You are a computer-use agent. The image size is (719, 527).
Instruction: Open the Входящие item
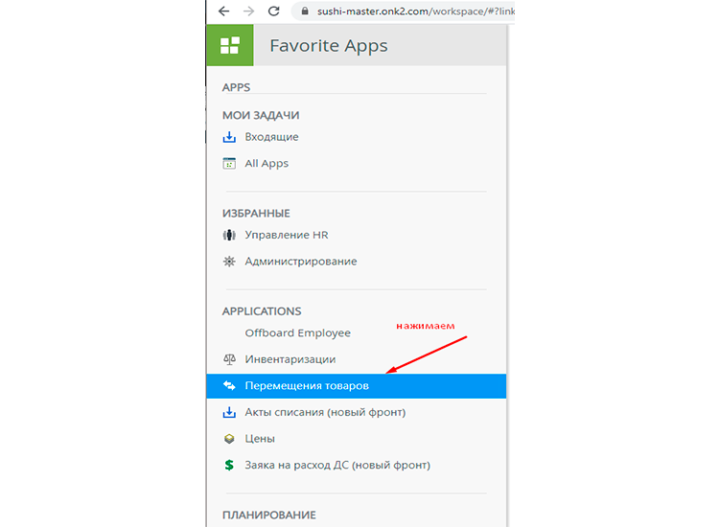tap(271, 137)
